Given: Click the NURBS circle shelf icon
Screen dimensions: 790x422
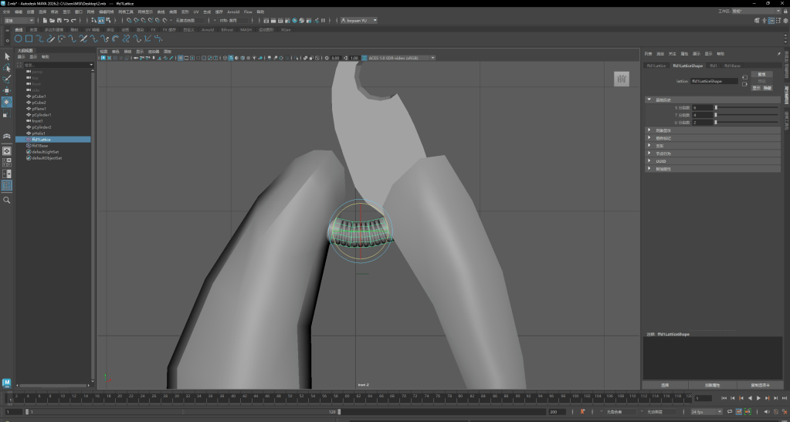Looking at the screenshot, I should 18,38.
